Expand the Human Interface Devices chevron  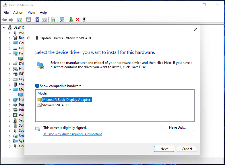pyautogui.click(x=10, y=69)
